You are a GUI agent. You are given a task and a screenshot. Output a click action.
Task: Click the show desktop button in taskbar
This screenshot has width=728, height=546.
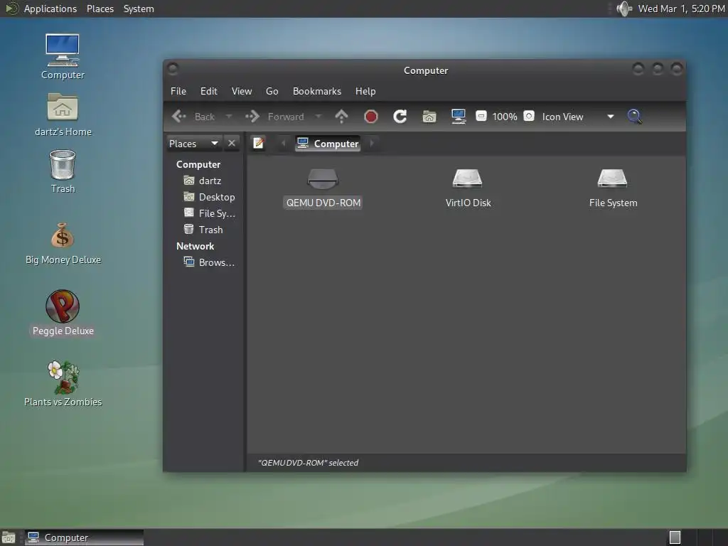tap(9, 537)
